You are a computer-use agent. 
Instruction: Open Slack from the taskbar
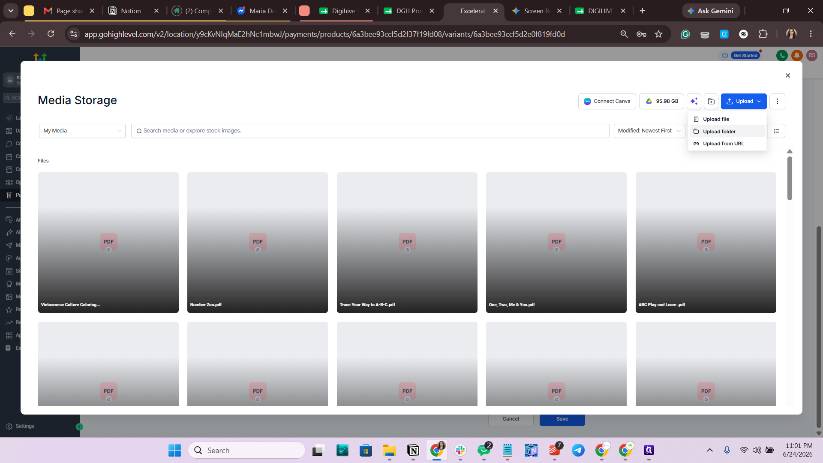[x=460, y=451]
